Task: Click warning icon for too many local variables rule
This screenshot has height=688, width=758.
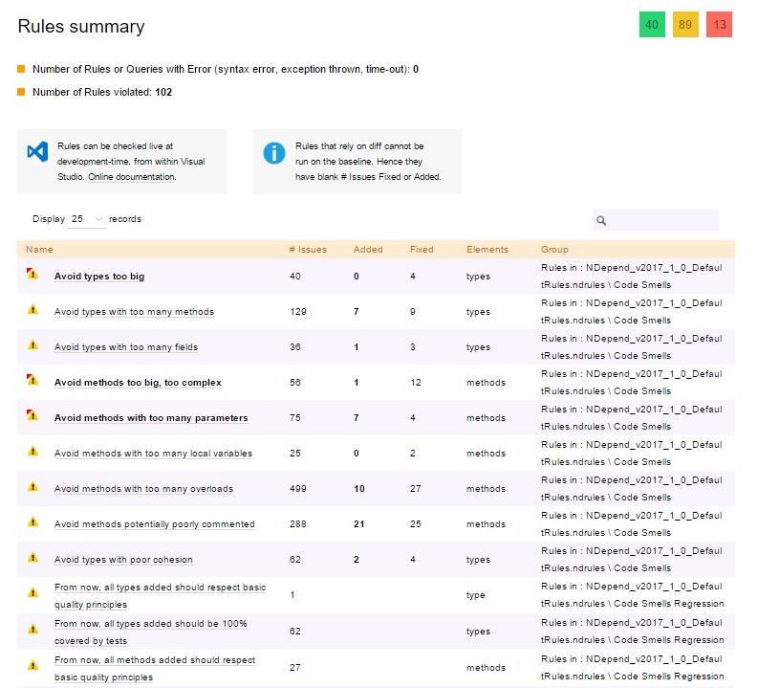Action: coord(32,451)
